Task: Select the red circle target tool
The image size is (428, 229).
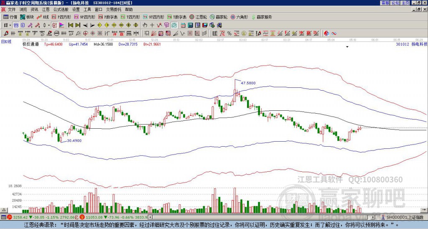Action: 85,33
